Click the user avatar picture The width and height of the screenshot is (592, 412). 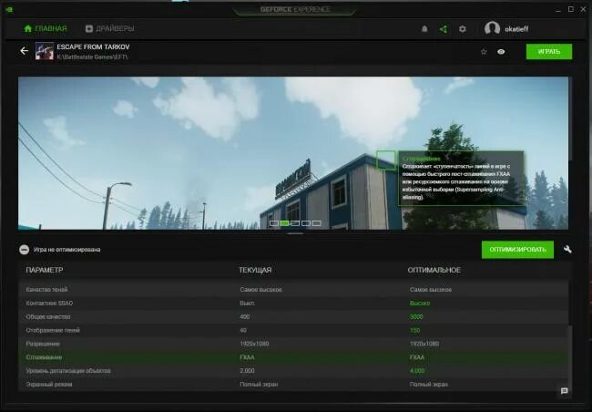tap(492, 28)
